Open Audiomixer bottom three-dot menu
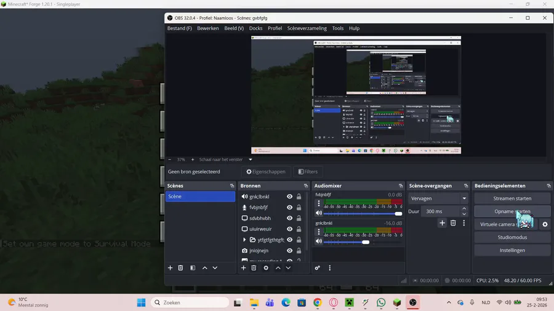The width and height of the screenshot is (554, 311). coord(330,268)
